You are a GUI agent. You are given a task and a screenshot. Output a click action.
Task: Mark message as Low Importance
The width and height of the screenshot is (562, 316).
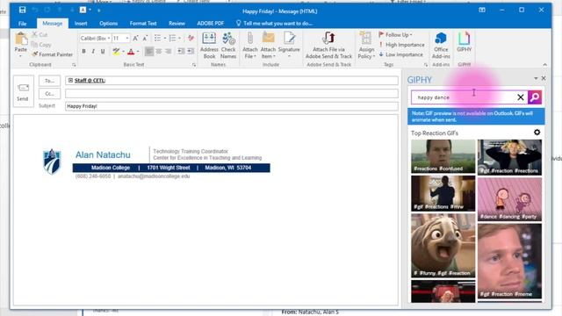click(x=400, y=54)
